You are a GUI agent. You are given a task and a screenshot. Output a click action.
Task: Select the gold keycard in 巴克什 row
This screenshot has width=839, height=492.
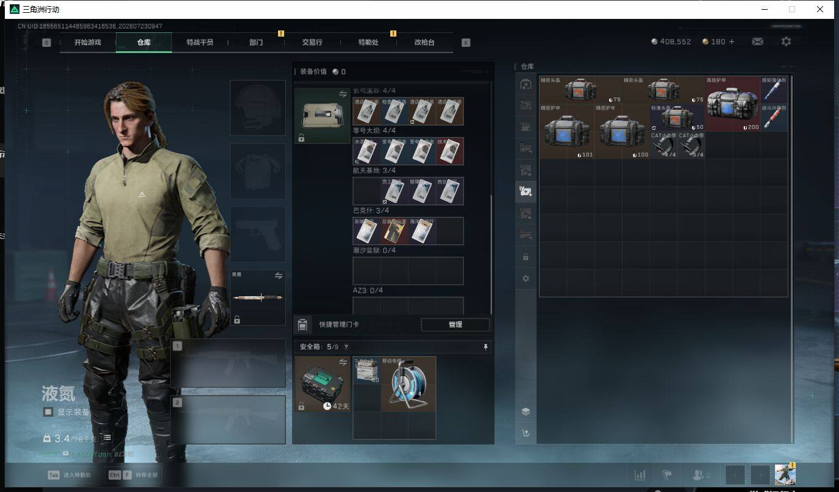394,231
